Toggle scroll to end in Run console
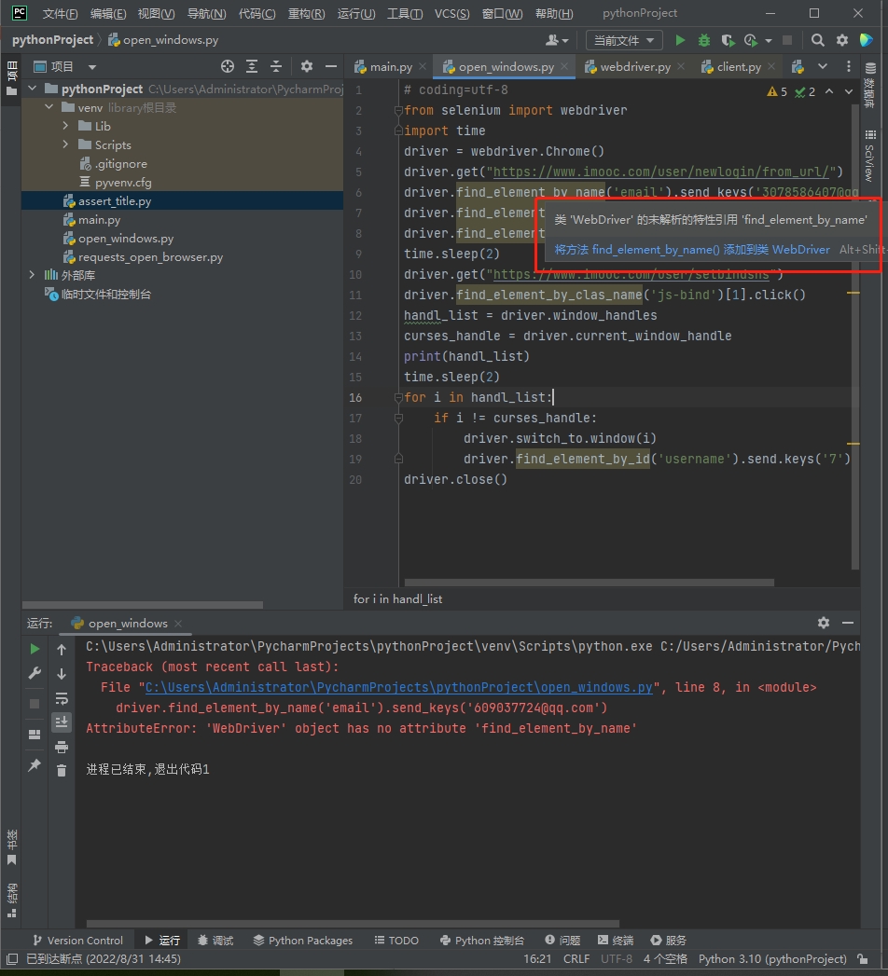Viewport: 888px width, 976px height. 61,722
